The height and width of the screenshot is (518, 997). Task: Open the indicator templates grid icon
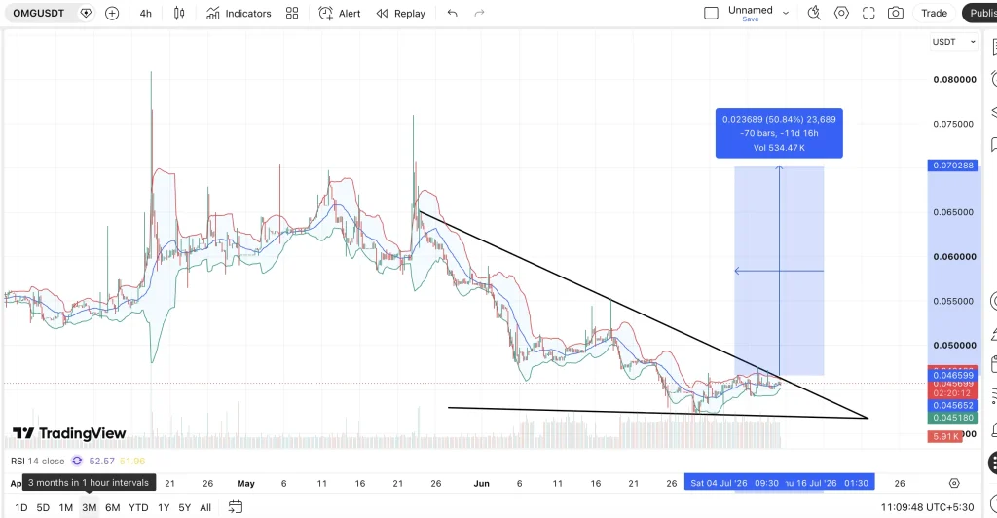[292, 13]
